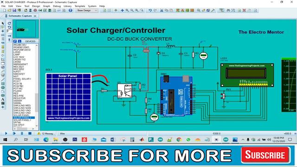Click Undo arrow icon

(150, 10)
